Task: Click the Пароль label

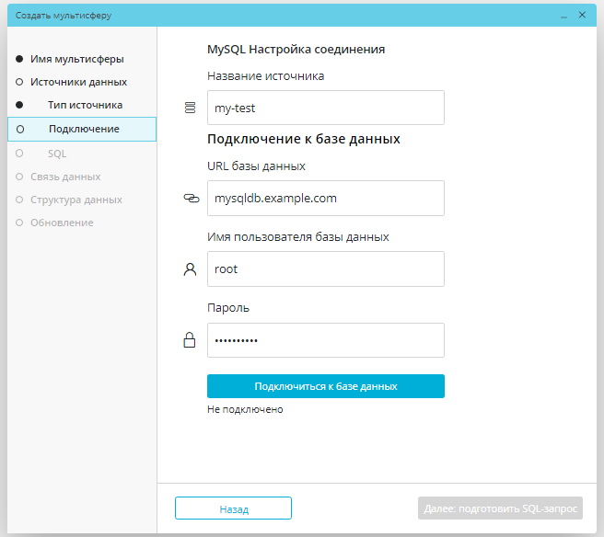Action: pyautogui.click(x=228, y=308)
